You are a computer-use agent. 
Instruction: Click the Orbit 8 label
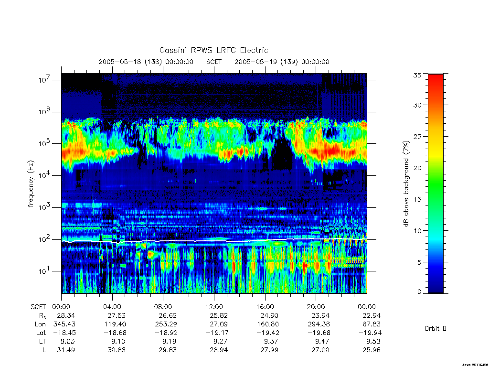[436, 328]
